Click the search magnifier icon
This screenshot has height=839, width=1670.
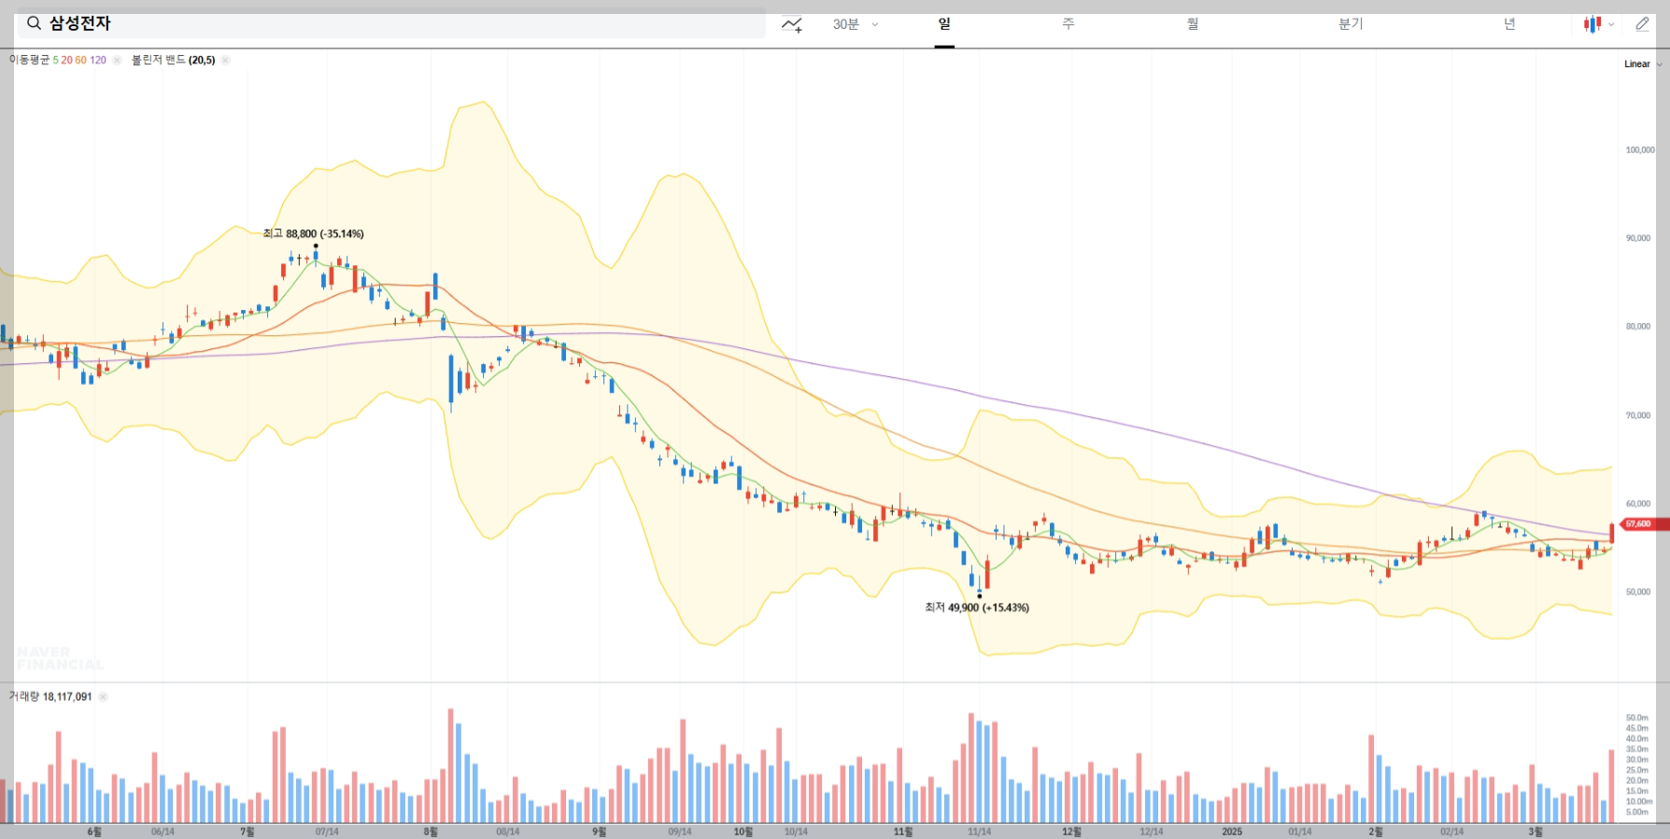point(34,23)
